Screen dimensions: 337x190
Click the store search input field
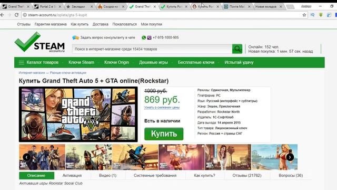click(152, 49)
